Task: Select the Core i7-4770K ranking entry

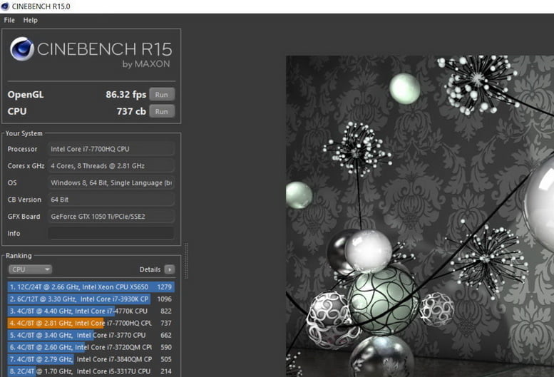Action: coord(91,311)
